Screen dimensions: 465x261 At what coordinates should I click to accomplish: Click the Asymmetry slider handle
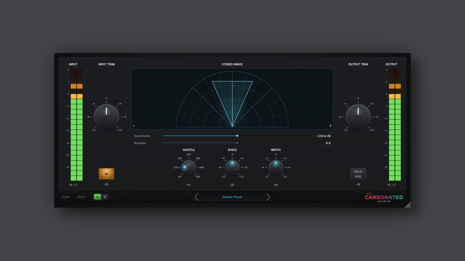[x=237, y=136]
